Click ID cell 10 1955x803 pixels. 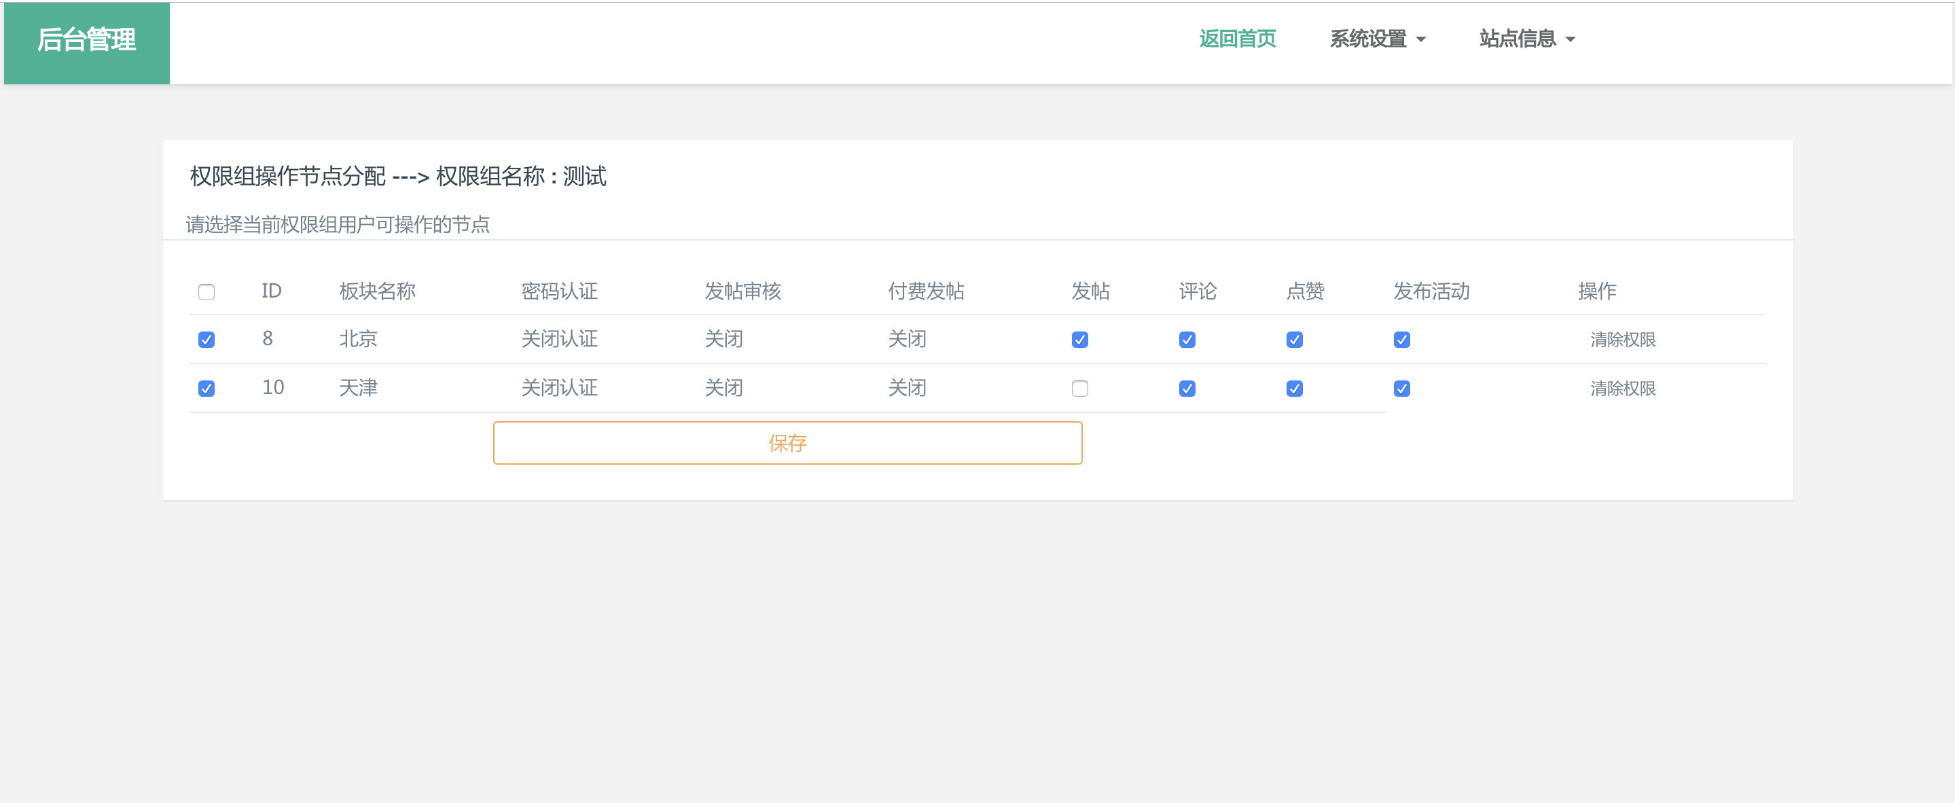[273, 388]
